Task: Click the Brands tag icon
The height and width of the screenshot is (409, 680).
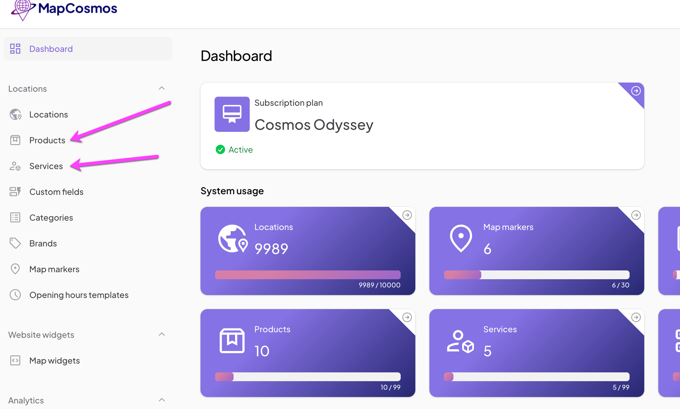Action: click(15, 243)
